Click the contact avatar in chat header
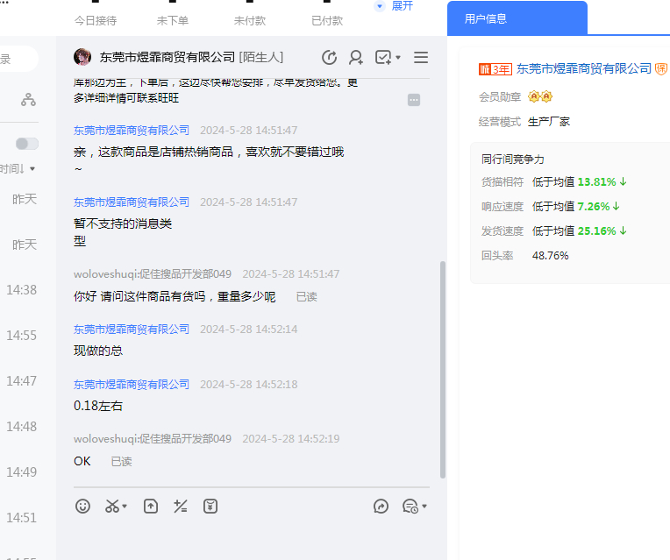 point(82,57)
